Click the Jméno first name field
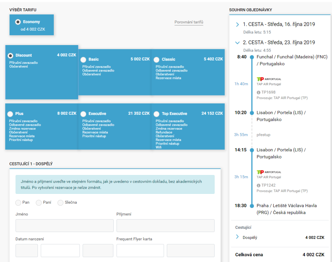This screenshot has height=262, width=332. (x=64, y=226)
